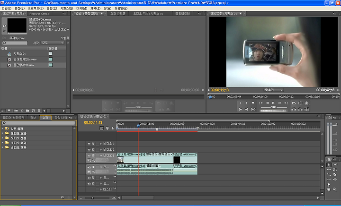This screenshot has width=341, height=206.
Task: Go to previous edit point in Program monitor
Action: pyautogui.click(x=261, y=103)
